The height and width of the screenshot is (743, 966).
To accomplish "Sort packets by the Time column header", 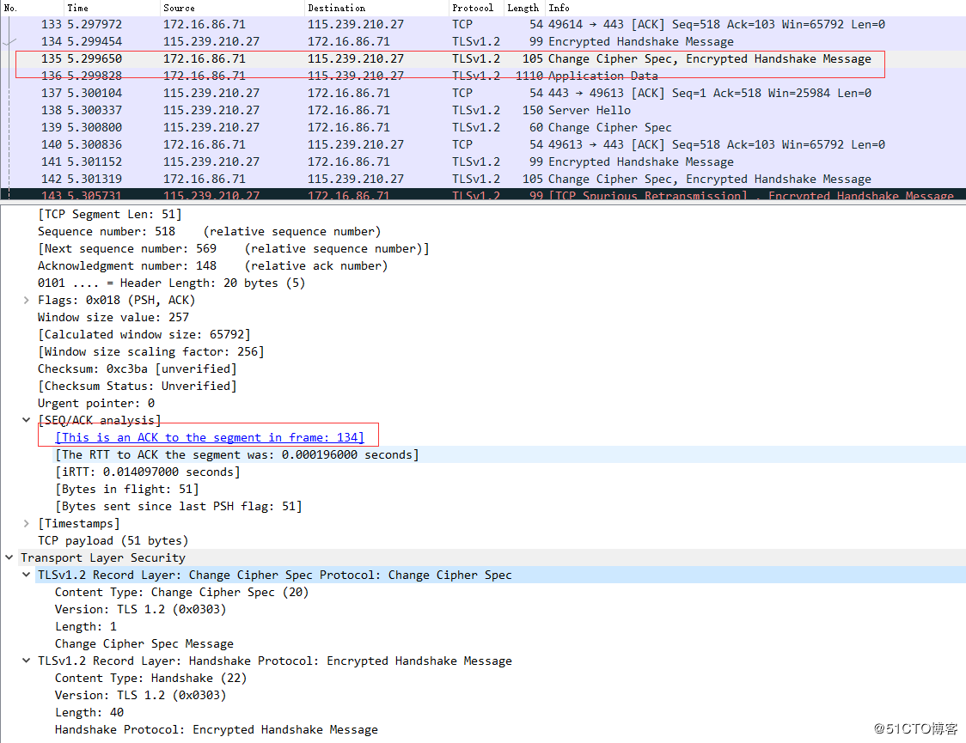I will point(77,8).
